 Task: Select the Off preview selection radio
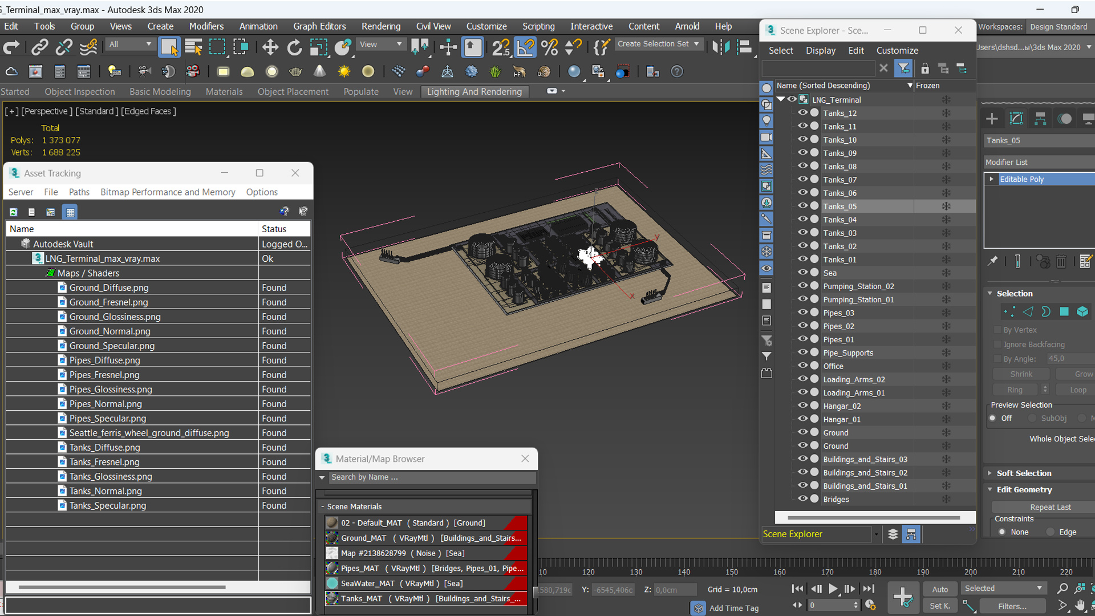pyautogui.click(x=993, y=418)
